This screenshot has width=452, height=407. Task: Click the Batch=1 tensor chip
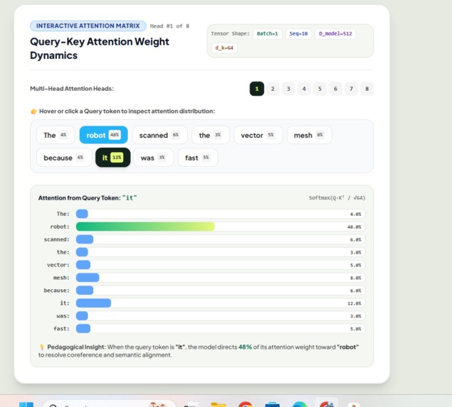[267, 33]
